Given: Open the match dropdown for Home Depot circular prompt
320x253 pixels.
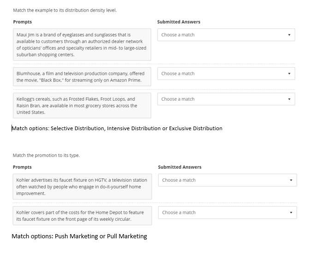Looking at the screenshot, I should 227,213.
